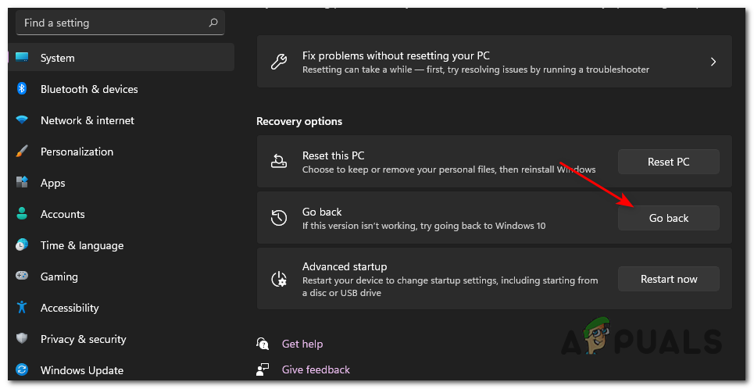Click the Gaming controller icon
The width and height of the screenshot is (754, 389).
coord(22,277)
